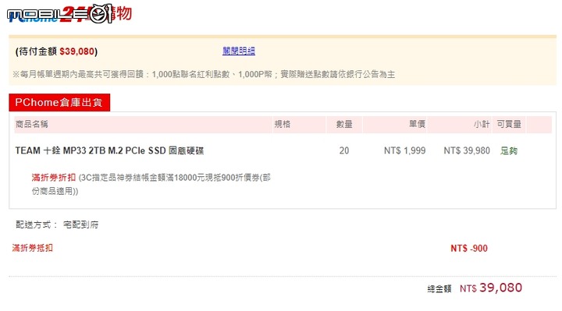
Task: Click the 滿折券抵扣 NT$ -900 amount
Action: pyautogui.click(x=469, y=249)
